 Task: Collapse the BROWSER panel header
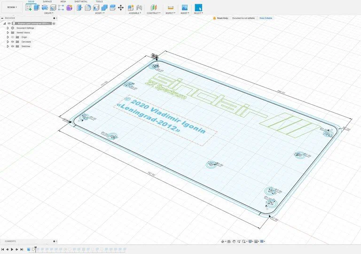pyautogui.click(x=2, y=18)
